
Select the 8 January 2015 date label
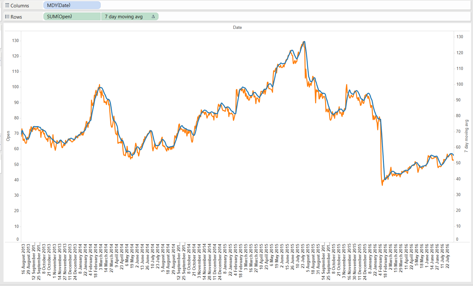(x=225, y=259)
